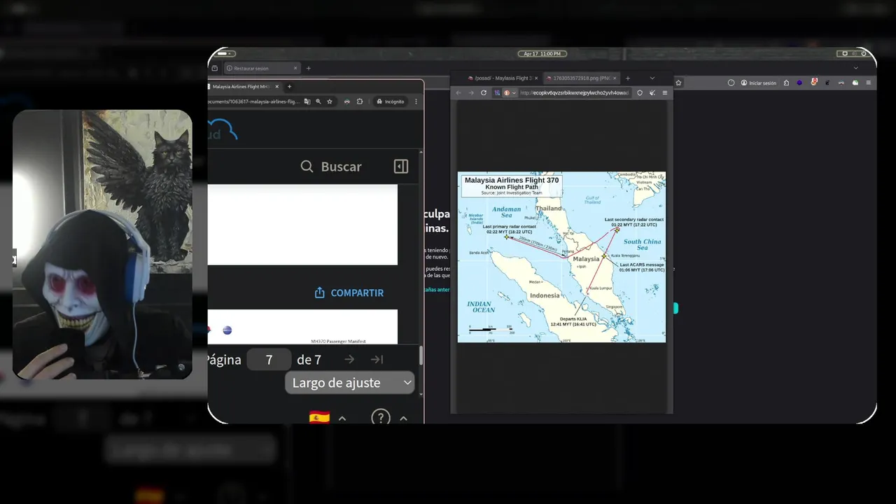Bookmark star in background browser toolbar
896x504 pixels.
678,83
